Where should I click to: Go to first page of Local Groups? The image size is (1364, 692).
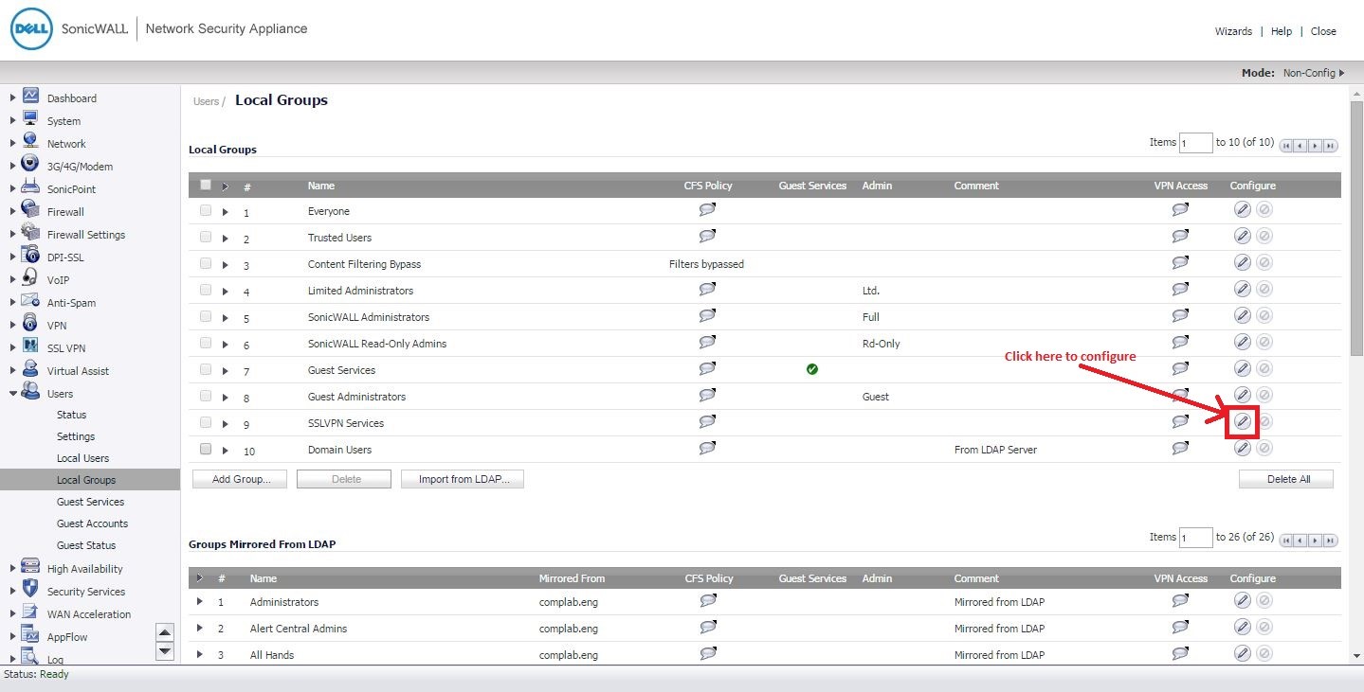(x=1287, y=146)
